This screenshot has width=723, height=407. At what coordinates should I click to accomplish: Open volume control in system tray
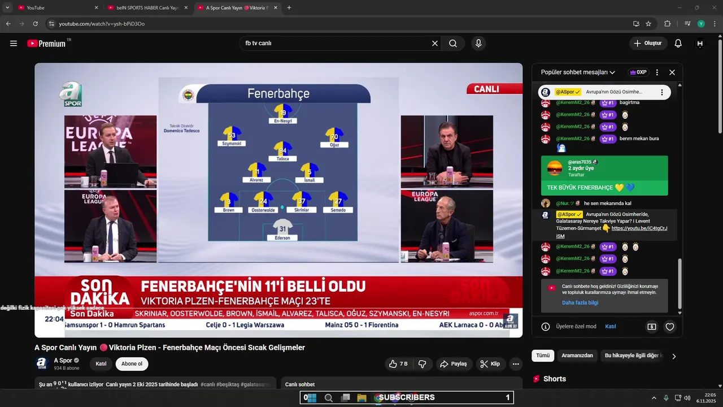687,398
